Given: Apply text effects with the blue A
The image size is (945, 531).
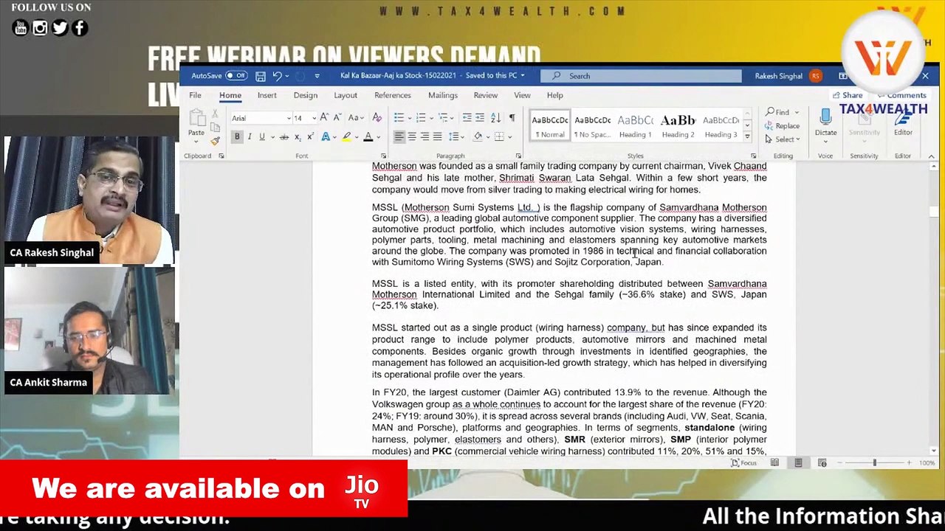Looking at the screenshot, I should (x=326, y=137).
